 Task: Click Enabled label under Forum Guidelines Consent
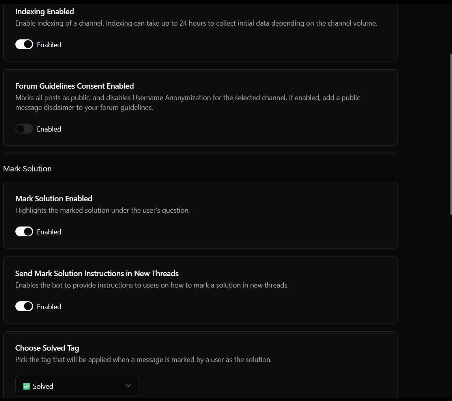click(49, 129)
